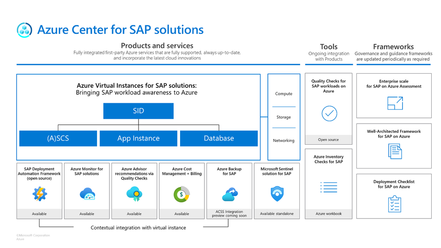Click the Well-Architected Framework document icon
This screenshot has height=248, width=441.
point(395,151)
